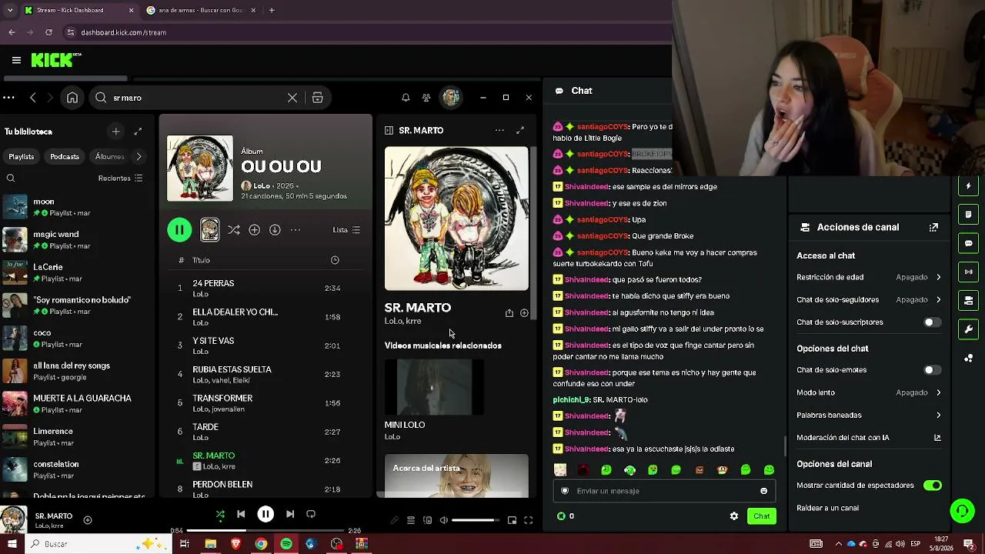The height and width of the screenshot is (554, 985).
Task: Open Recientes sort dropdown
Action: 120,179
